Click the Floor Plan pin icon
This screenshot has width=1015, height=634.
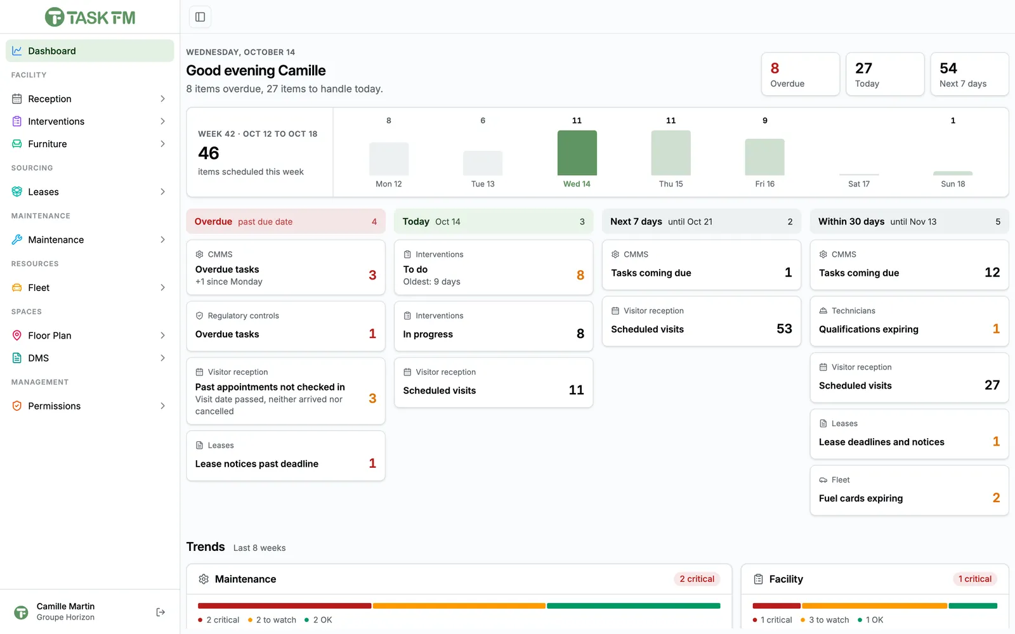pos(17,335)
